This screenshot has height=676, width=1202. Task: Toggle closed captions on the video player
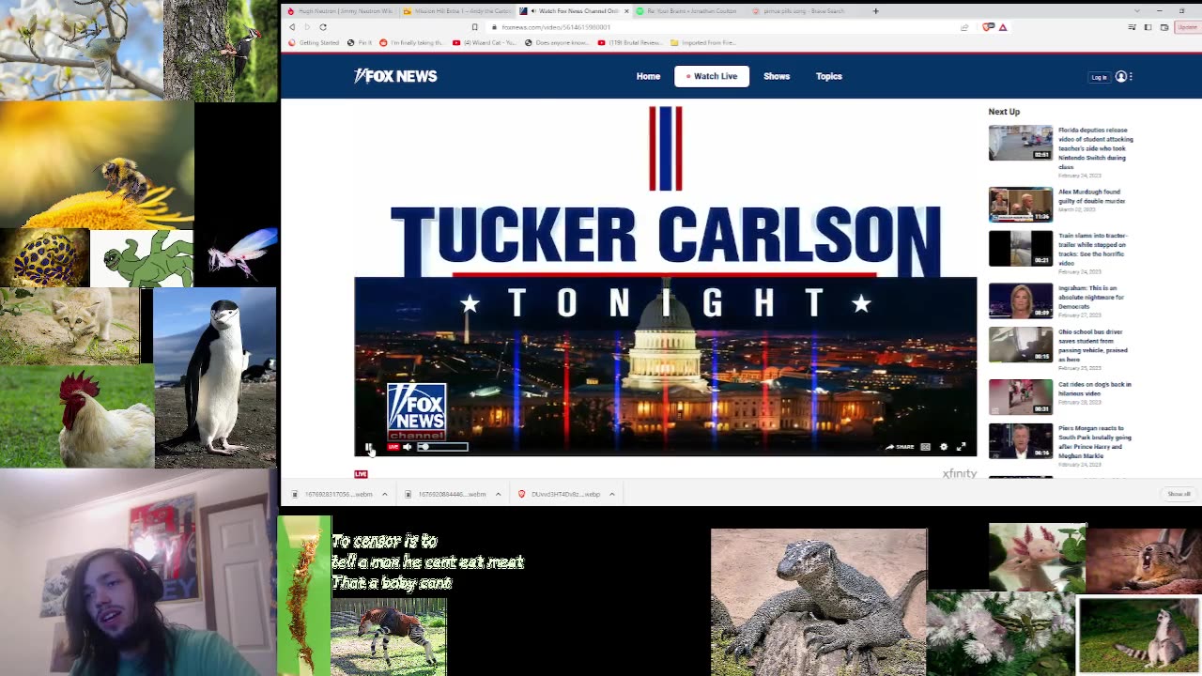coord(925,447)
